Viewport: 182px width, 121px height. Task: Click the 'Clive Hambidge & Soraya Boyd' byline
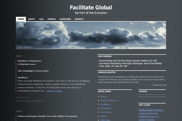pos(33,71)
